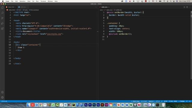The image size is (192, 108).
Task: Click '.container {' selector in style.scss
Action: [x=113, y=23]
